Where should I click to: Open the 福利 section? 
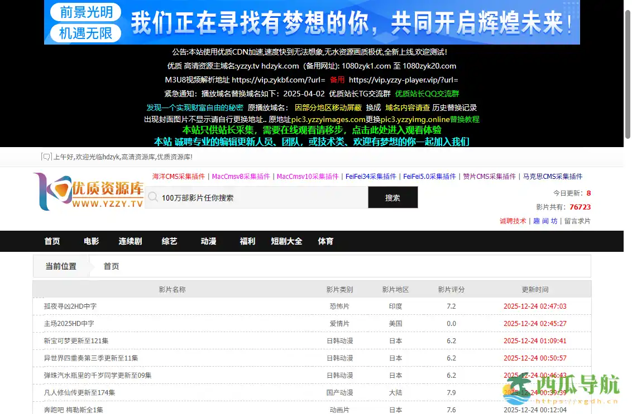pyautogui.click(x=247, y=241)
